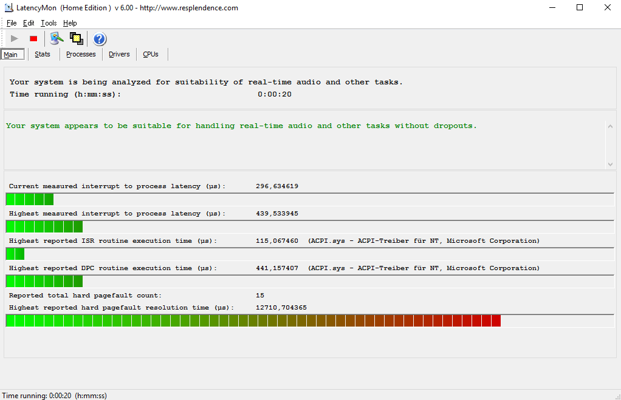Switch to the Processes tab
The width and height of the screenshot is (621, 400).
[x=81, y=54]
